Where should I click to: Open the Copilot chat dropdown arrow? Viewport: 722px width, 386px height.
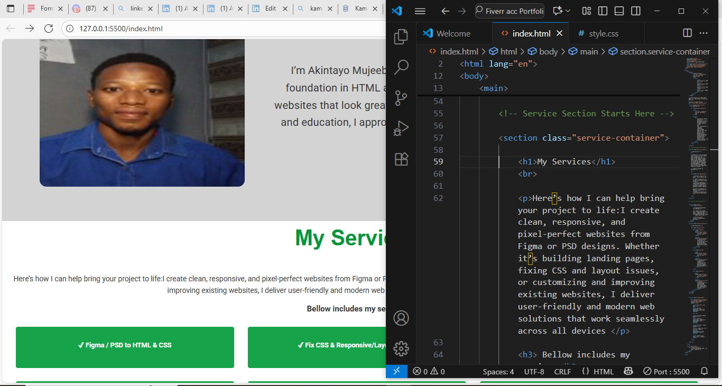coord(568,11)
